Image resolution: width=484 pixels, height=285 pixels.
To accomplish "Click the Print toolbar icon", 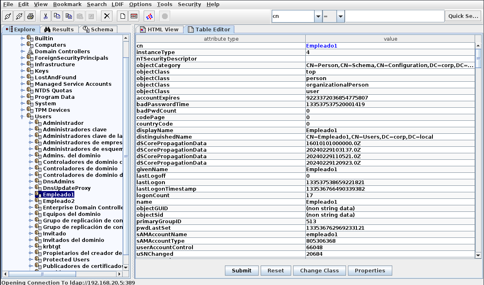I will pyautogui.click(x=30, y=16).
